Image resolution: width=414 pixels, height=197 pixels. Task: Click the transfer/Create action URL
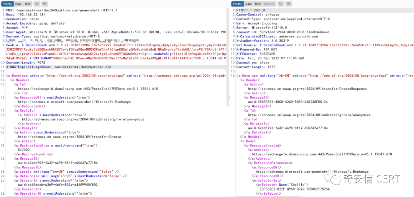69,137
